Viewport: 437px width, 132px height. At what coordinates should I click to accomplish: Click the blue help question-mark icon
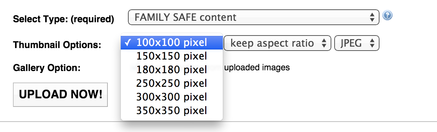[x=387, y=16]
